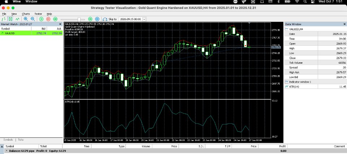Image resolution: width=347 pixels, height=154 pixels.
Task: Switch chart to bar chart mode
Action: pyautogui.click(x=3, y=19)
